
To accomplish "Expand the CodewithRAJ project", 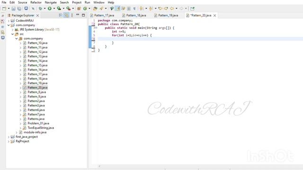I will tap(9, 21).
